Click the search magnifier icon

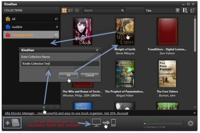click(x=122, y=10)
